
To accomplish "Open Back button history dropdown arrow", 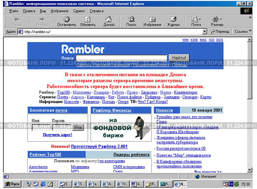I will pyautogui.click(x=29, y=21).
